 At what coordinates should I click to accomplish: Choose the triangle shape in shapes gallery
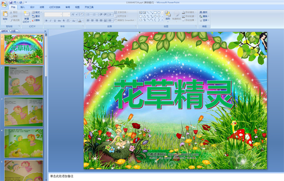[144, 16]
